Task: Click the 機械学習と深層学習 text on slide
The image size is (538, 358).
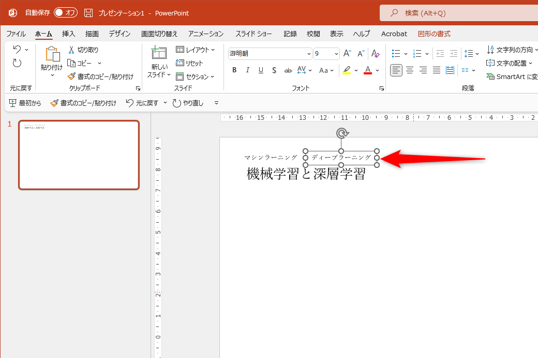Action: click(x=306, y=174)
